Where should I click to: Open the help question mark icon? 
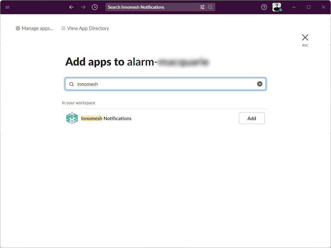[264, 7]
